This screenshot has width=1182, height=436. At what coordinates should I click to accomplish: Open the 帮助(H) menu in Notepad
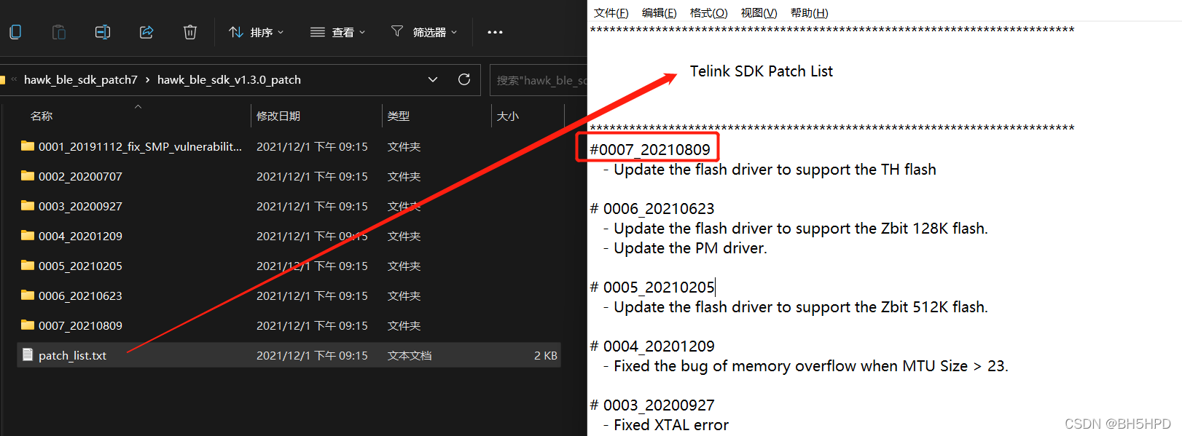tap(809, 12)
